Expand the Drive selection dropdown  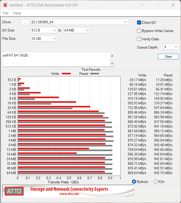79,22
